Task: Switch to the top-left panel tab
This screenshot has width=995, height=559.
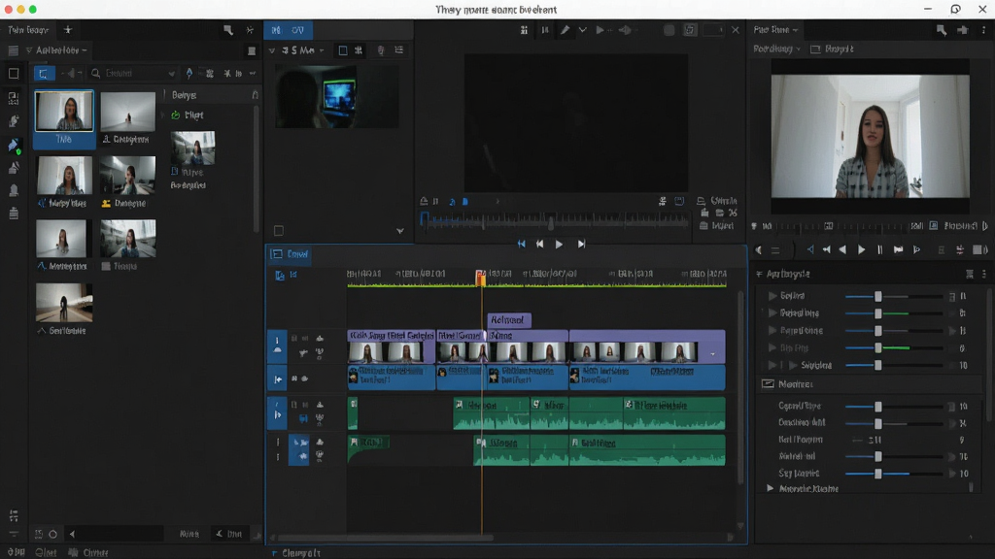Action: [x=28, y=30]
